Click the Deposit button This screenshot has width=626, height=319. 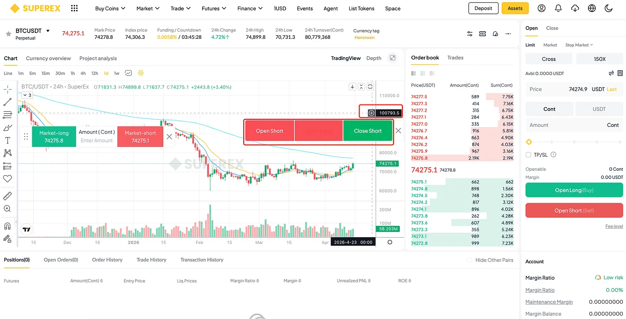483,8
